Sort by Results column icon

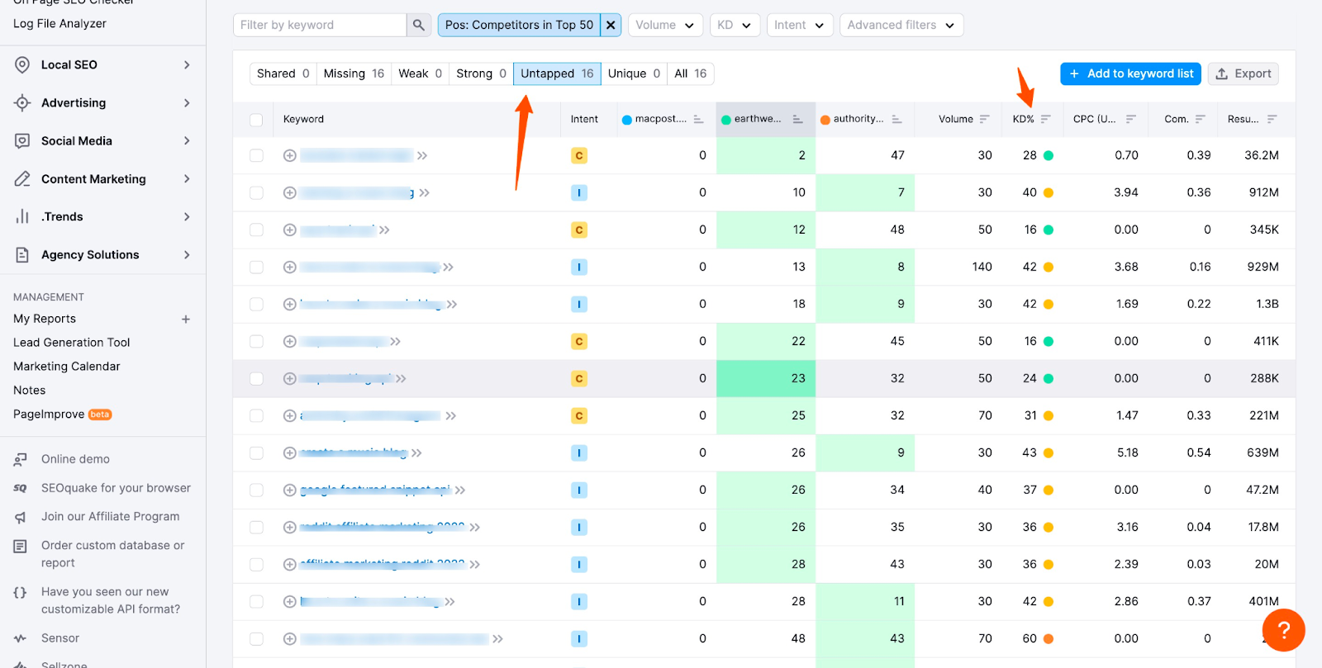[x=1272, y=119]
